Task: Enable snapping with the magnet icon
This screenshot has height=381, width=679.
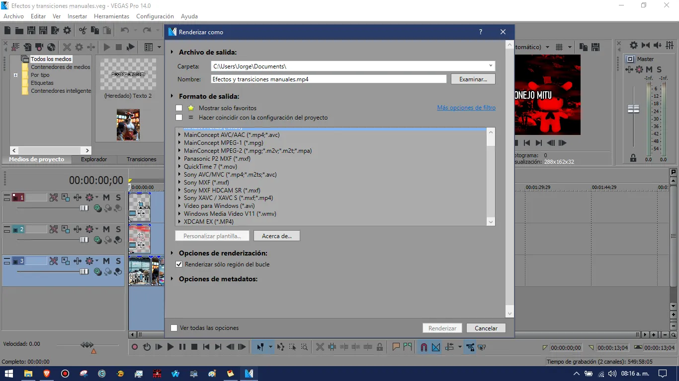Action: point(424,347)
